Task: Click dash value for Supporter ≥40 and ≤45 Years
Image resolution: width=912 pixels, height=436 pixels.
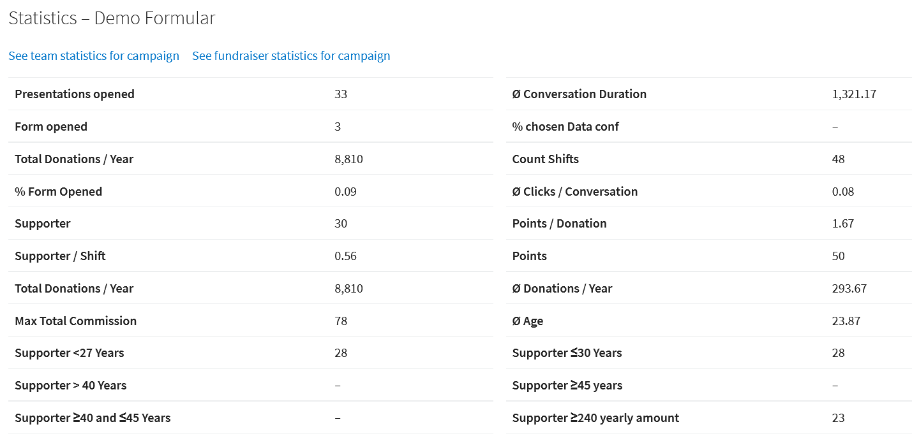Action: coord(338,418)
